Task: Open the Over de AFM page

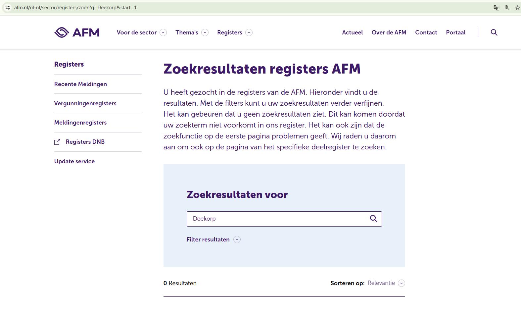Action: coord(389,32)
